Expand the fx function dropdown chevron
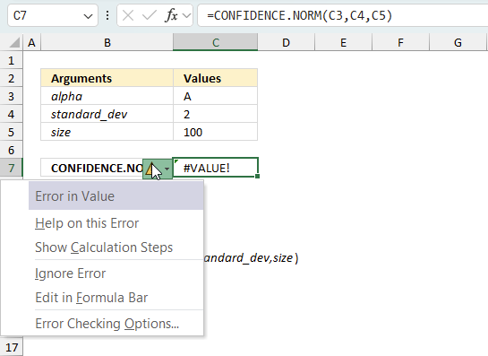Viewport: 488px width, 356px height. pos(187,15)
